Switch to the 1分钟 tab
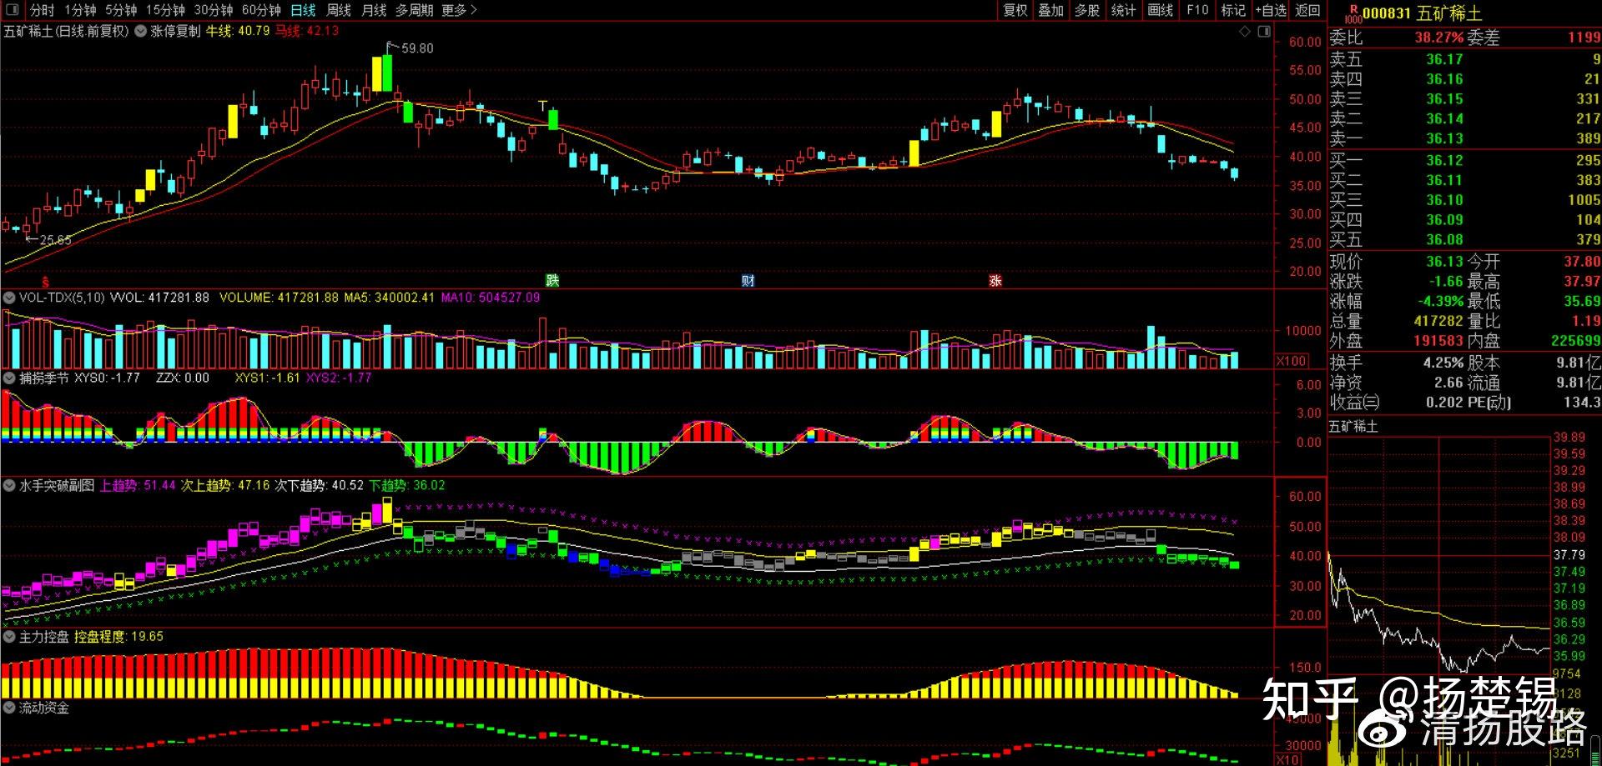The height and width of the screenshot is (766, 1602). click(x=80, y=10)
